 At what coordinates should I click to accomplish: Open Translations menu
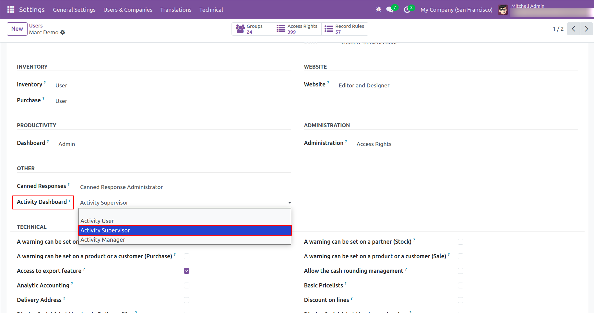click(x=176, y=10)
